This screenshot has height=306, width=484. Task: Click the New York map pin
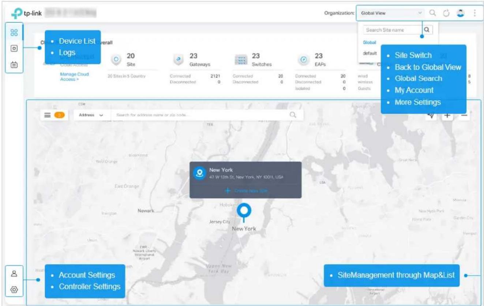244,213
